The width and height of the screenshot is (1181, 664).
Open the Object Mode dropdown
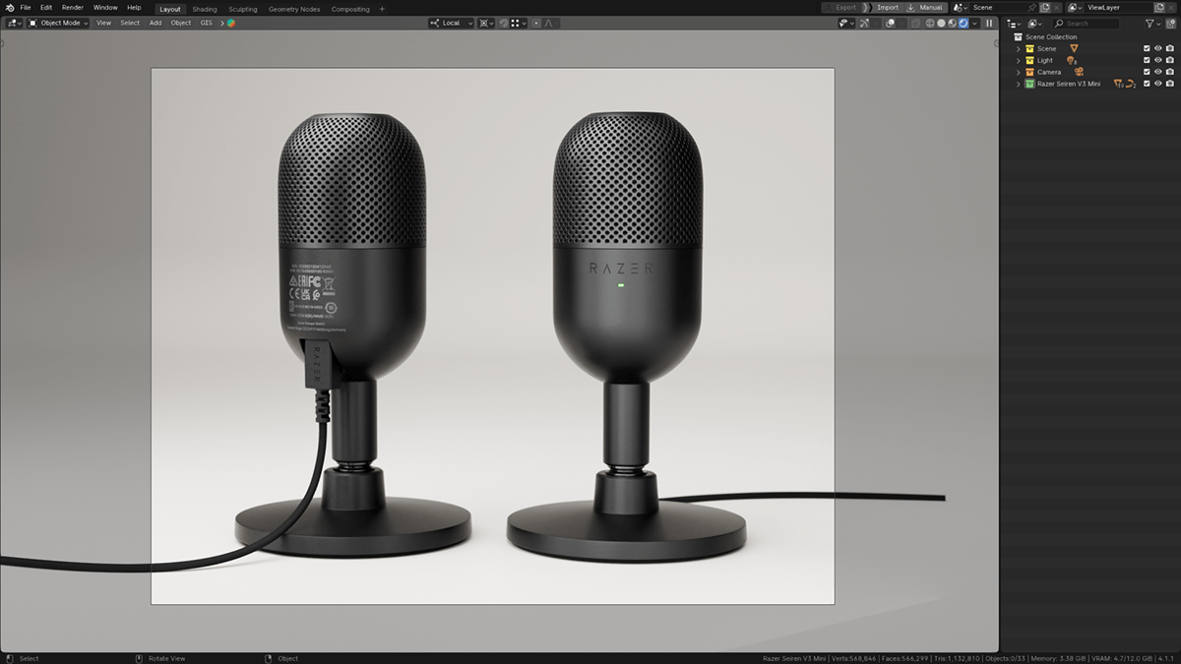click(x=59, y=23)
